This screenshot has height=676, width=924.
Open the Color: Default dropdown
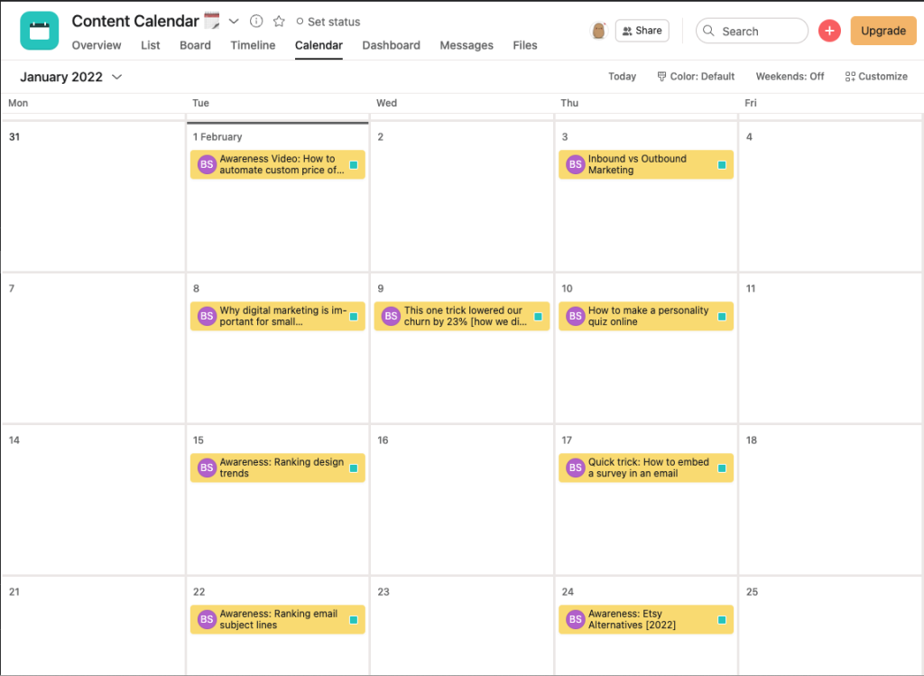[x=696, y=77]
